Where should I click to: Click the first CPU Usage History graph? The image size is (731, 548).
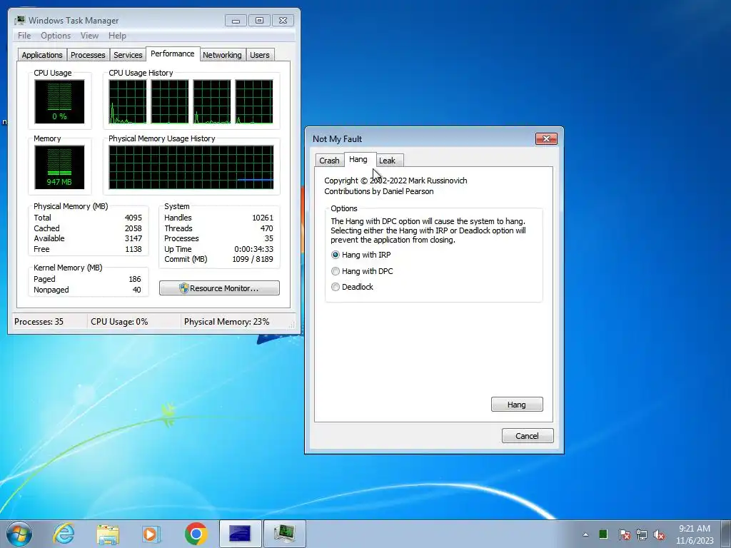tap(128, 101)
